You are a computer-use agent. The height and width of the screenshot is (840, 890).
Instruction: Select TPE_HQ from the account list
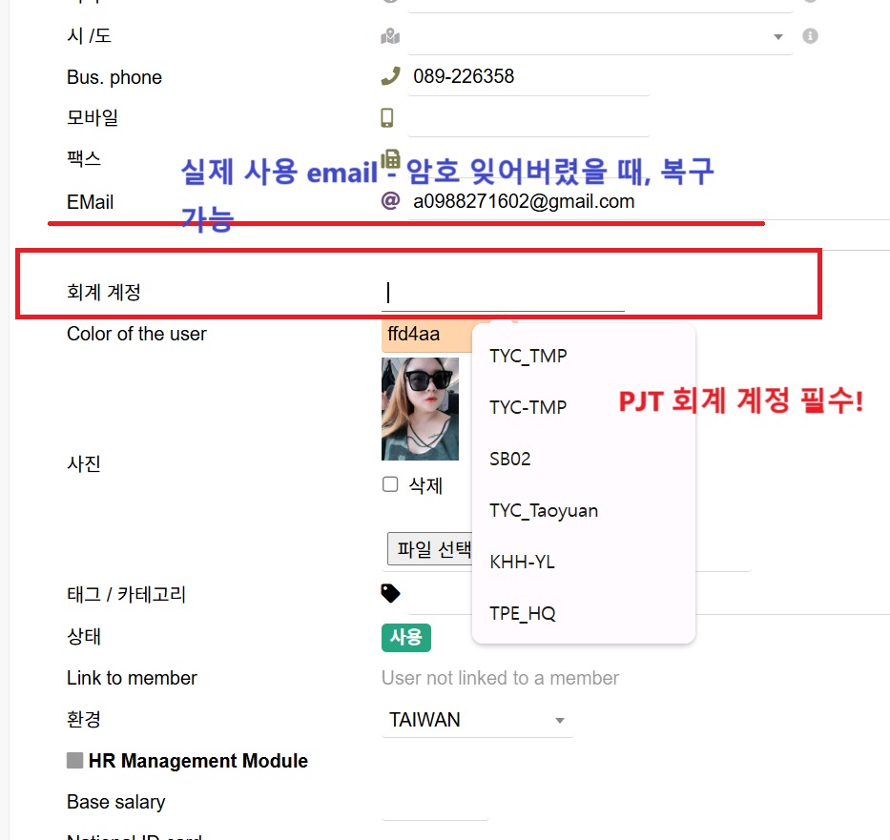point(522,613)
